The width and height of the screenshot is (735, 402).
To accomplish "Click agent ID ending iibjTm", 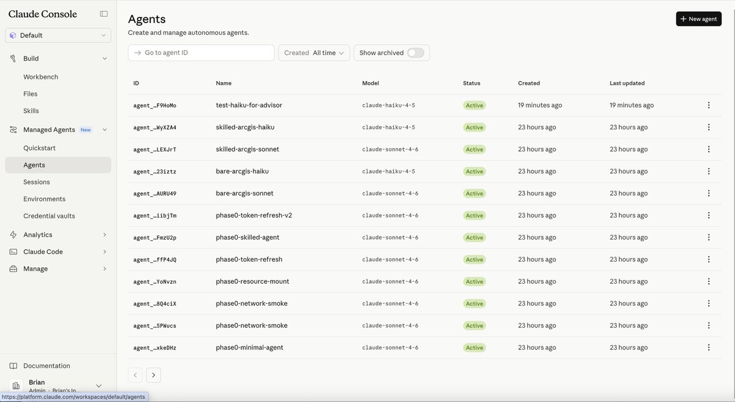I will 155,216.
